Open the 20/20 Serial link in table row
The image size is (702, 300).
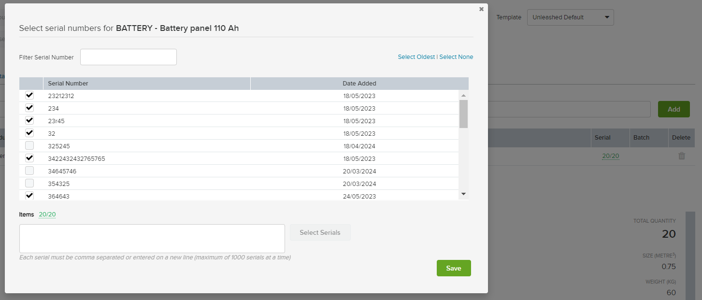[x=610, y=156]
